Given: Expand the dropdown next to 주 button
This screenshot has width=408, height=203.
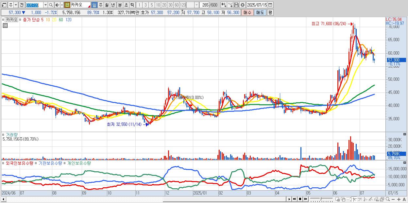Looking at the screenshot, I should (x=16, y=5).
